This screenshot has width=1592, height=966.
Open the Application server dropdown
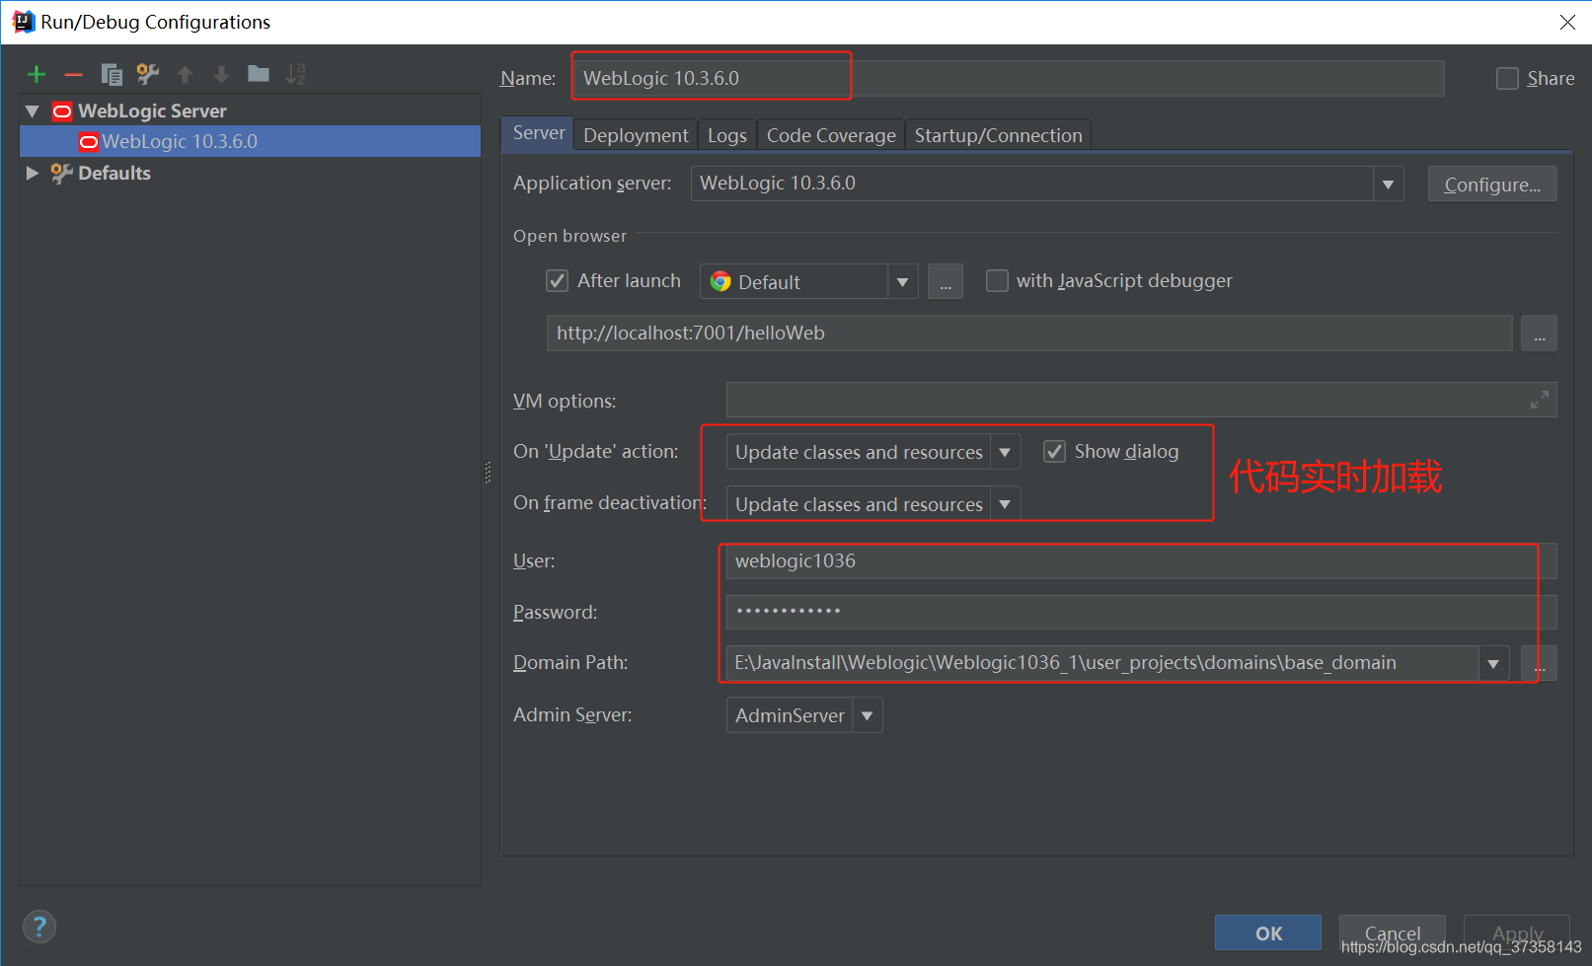[x=1388, y=184]
